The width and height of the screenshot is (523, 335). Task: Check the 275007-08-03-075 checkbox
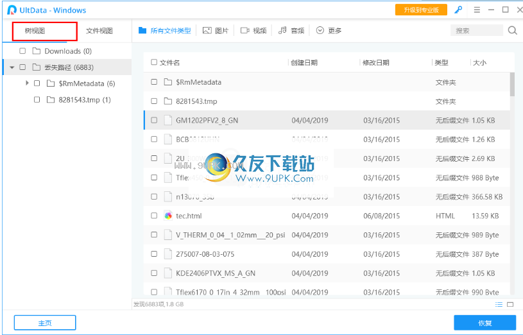click(x=154, y=254)
